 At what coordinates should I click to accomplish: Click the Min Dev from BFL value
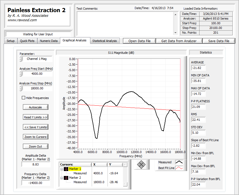point(198,159)
